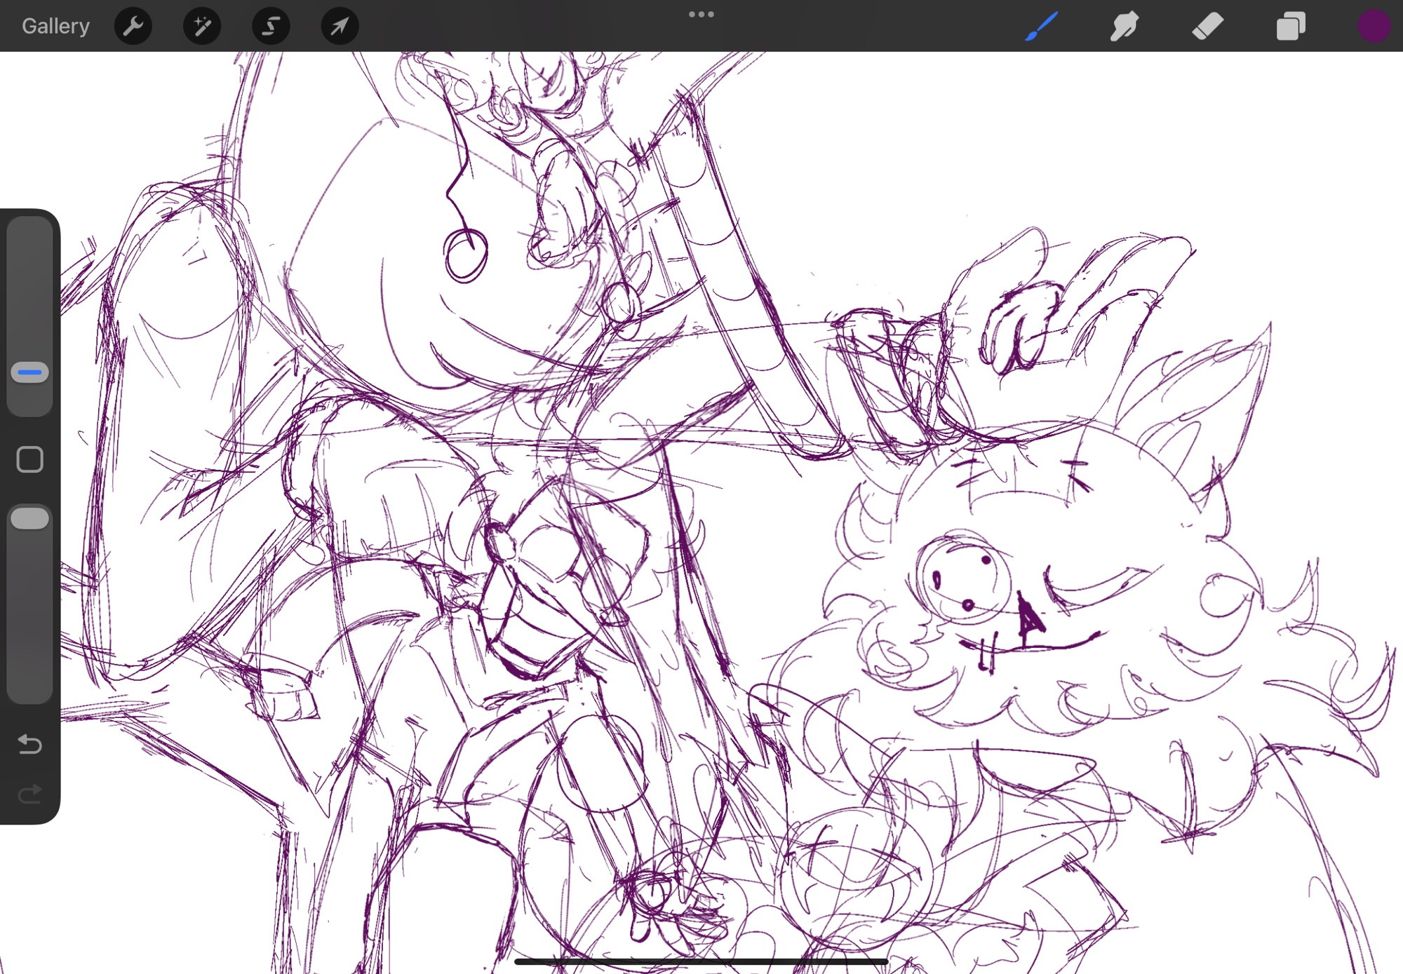Tap the three dots at top center

(x=701, y=14)
